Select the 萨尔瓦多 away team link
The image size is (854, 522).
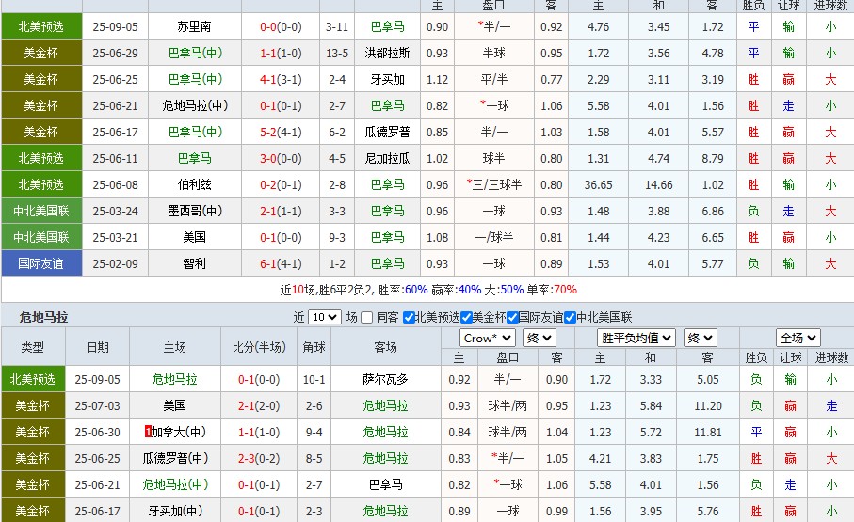[385, 380]
